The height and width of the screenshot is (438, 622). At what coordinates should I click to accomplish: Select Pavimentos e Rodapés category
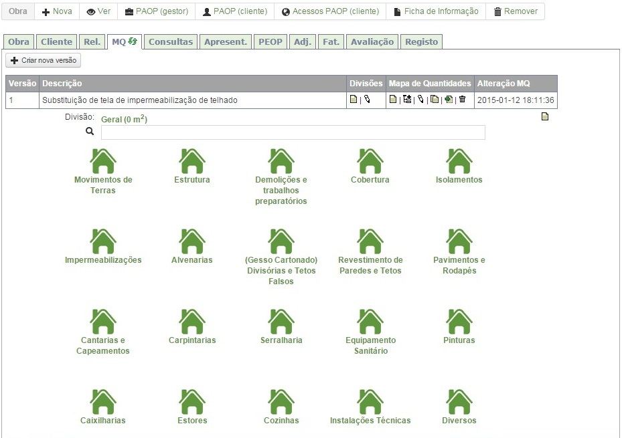click(459, 252)
